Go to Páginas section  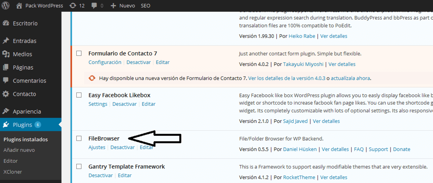pyautogui.click(x=23, y=67)
